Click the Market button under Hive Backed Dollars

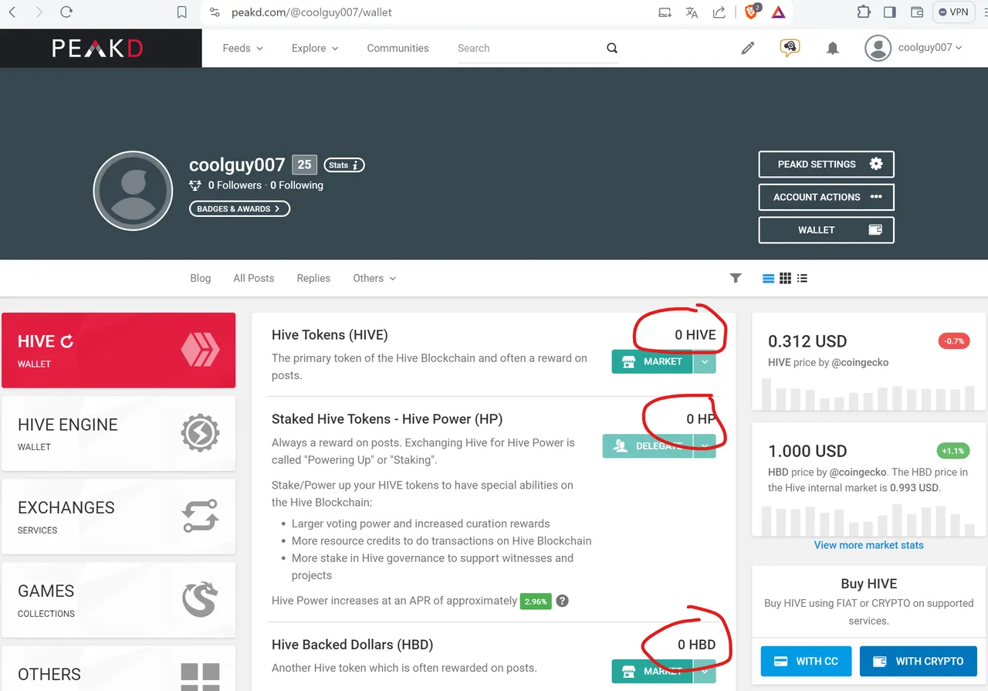point(652,671)
